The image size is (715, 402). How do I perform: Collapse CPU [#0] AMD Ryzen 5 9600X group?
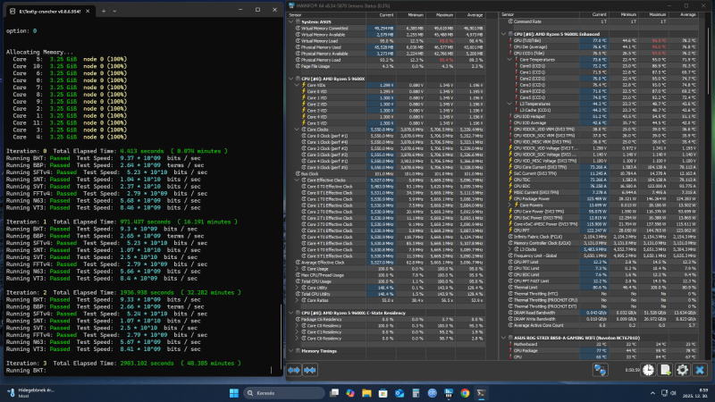291,79
